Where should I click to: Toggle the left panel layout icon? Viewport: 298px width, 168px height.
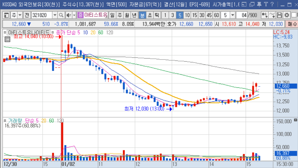coord(6,15)
